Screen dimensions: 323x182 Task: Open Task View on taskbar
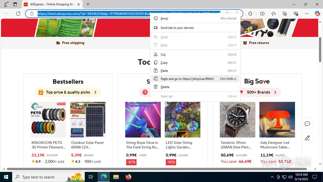point(91,177)
